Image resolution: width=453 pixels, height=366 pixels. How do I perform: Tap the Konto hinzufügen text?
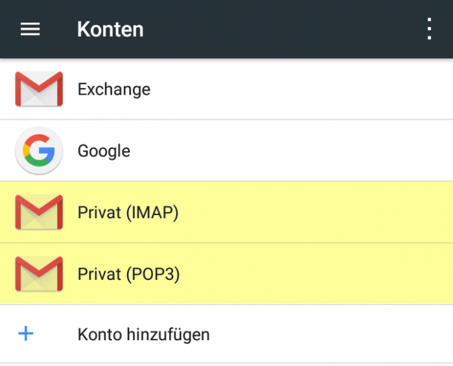pos(143,335)
